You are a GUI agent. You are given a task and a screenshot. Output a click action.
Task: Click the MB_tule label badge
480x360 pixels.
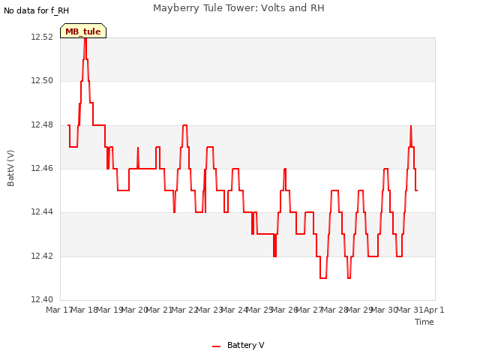[83, 31]
